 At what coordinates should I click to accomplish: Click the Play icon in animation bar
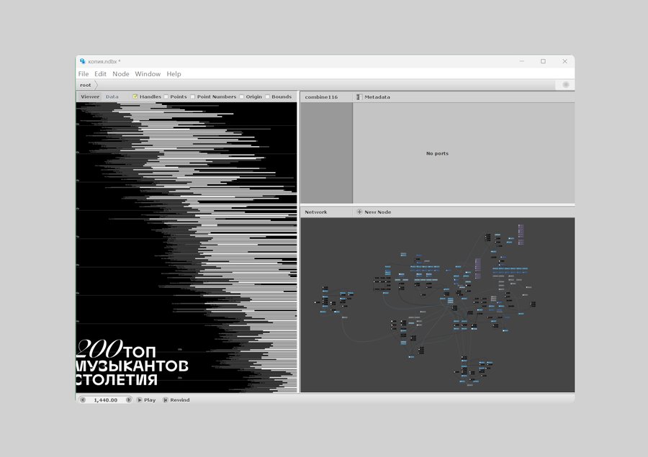pos(140,400)
